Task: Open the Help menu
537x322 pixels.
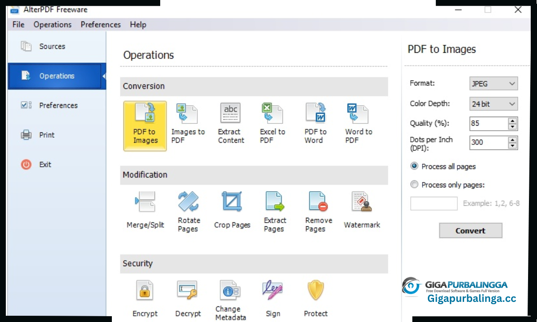Action: tap(138, 25)
